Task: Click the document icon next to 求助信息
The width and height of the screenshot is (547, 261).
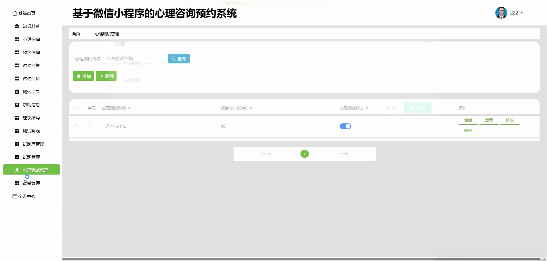Action: 17,105
